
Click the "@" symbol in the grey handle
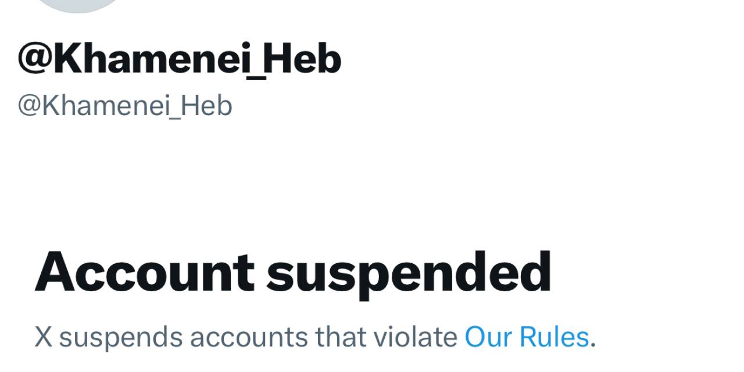[28, 106]
